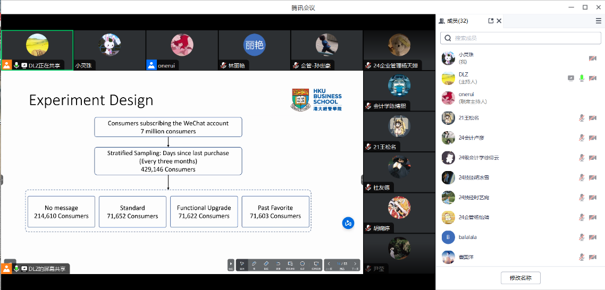The height and width of the screenshot is (290, 605).
Task: Click the Undo arrow in annotation toolbar
Action: pyautogui.click(x=278, y=264)
